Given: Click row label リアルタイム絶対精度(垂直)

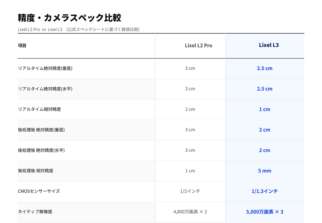Looking at the screenshot, I should click(45, 68).
